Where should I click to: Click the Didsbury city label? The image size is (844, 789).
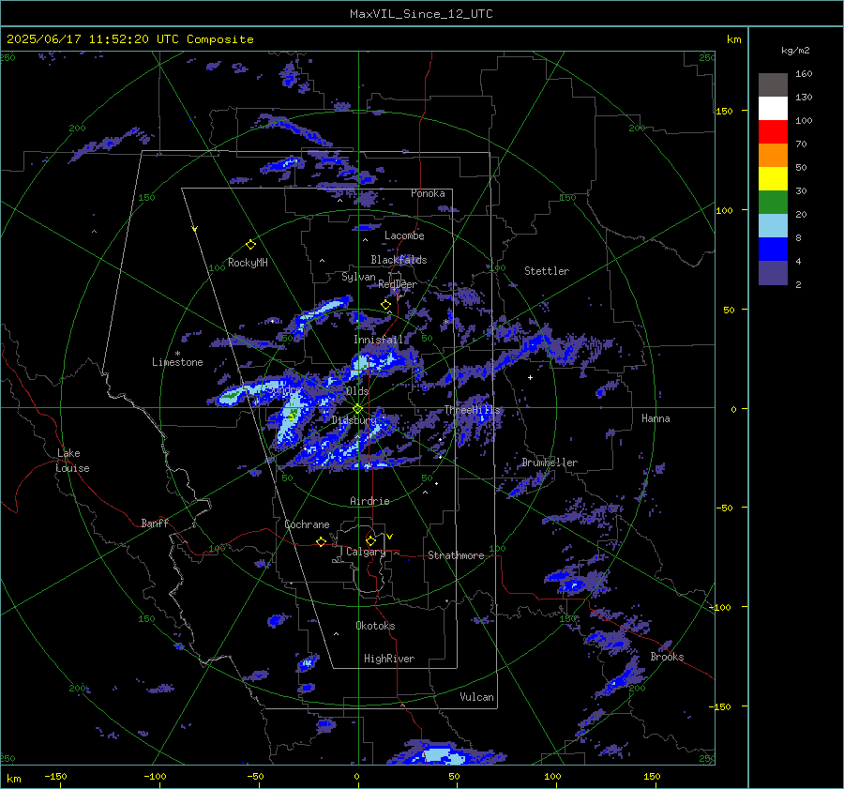tap(354, 420)
